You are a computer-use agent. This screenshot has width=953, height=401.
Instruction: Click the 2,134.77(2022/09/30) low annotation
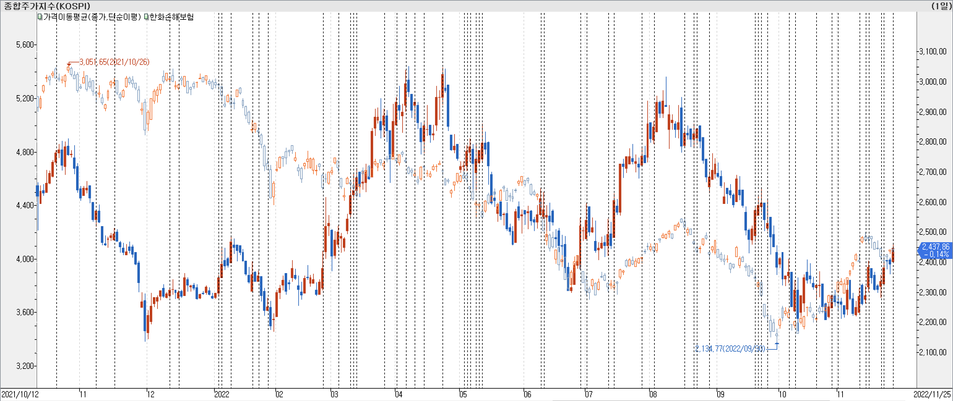click(730, 348)
